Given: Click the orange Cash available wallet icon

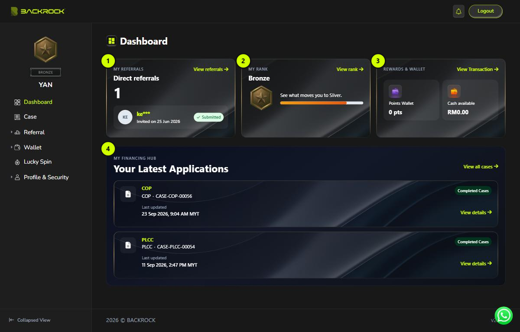Looking at the screenshot, I should coord(454,92).
